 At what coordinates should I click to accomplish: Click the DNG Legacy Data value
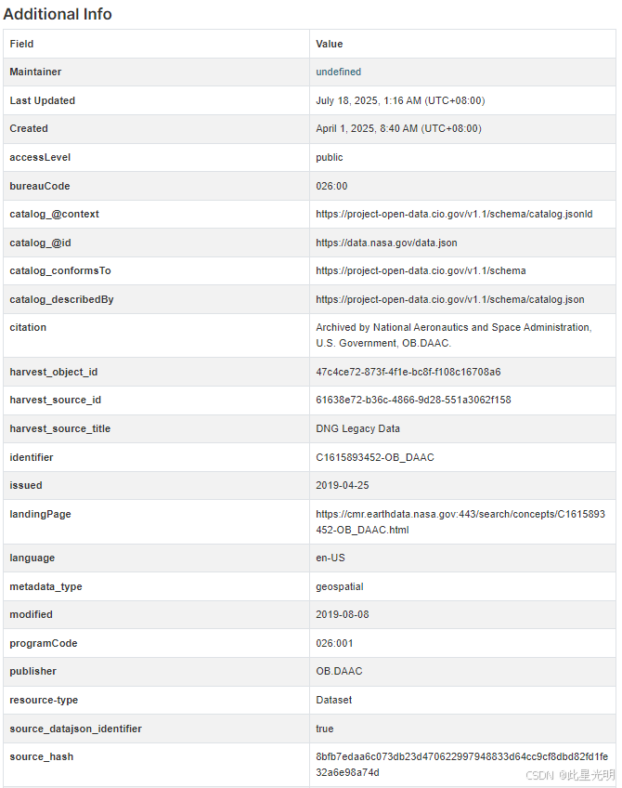tap(357, 428)
